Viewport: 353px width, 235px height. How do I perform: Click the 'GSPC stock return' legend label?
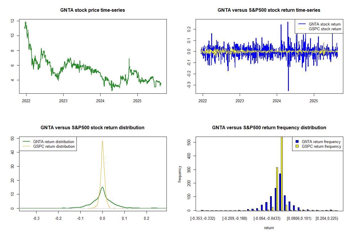click(325, 29)
